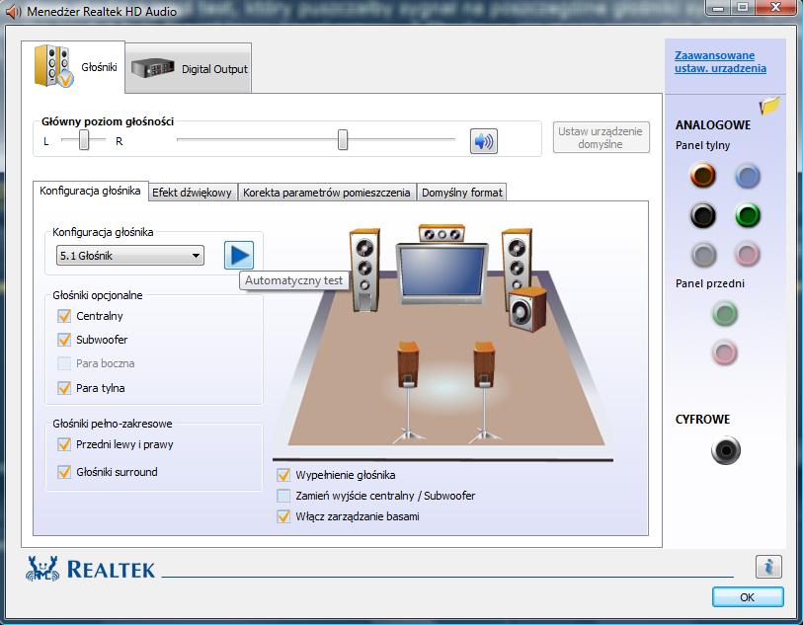Test the center speaker above the TV
The height and width of the screenshot is (625, 803).
[442, 233]
